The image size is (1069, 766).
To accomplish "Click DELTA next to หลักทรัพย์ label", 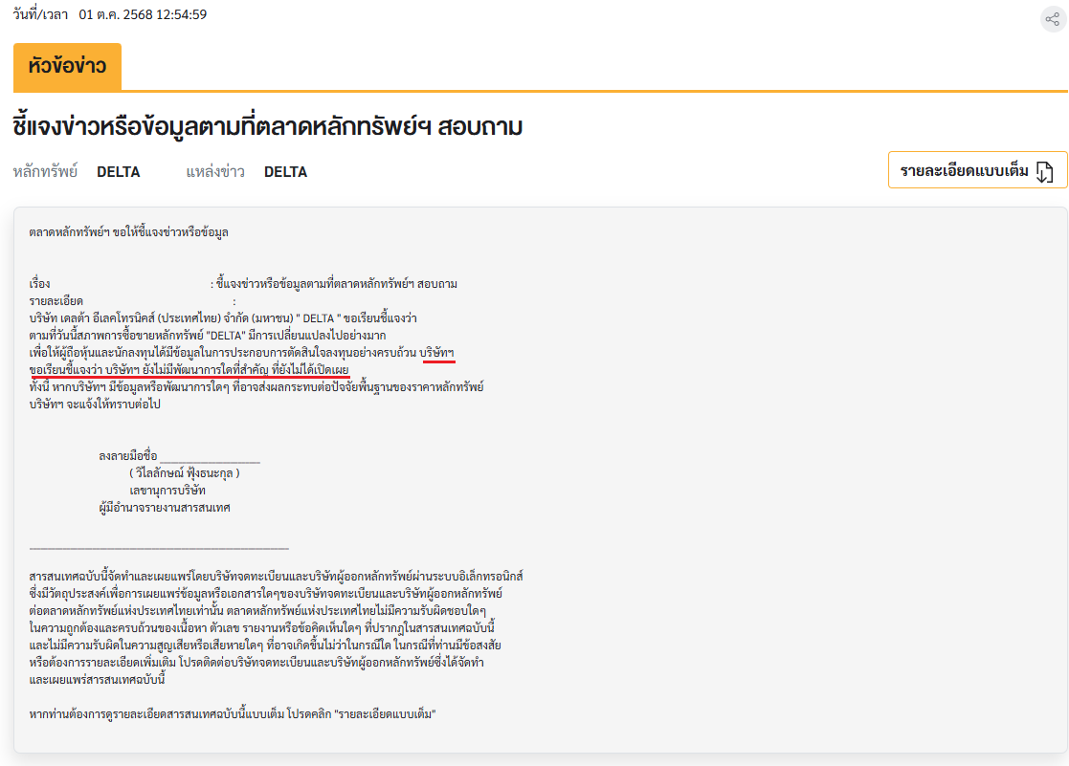I will (119, 172).
